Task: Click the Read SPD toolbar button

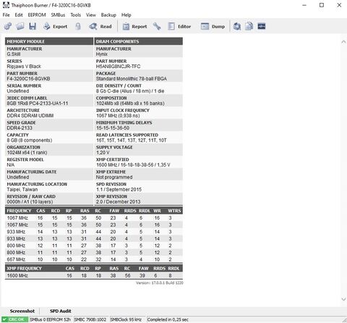Action: (100, 26)
